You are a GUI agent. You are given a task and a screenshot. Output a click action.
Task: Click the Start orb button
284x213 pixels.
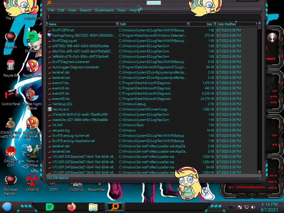[x=7, y=207]
